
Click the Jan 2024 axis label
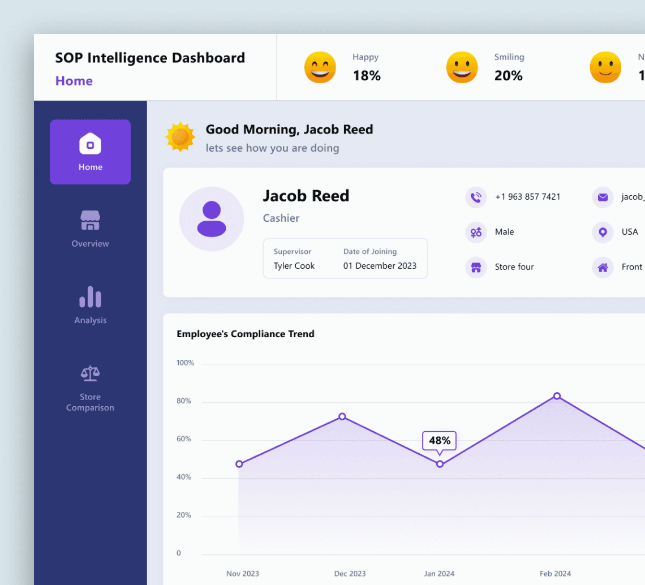439,574
